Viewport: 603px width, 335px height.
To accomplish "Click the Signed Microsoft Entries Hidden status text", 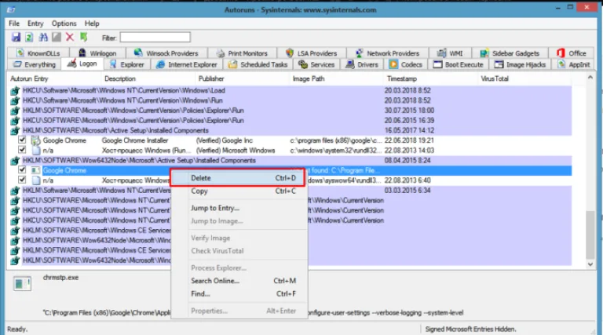I will [471, 330].
